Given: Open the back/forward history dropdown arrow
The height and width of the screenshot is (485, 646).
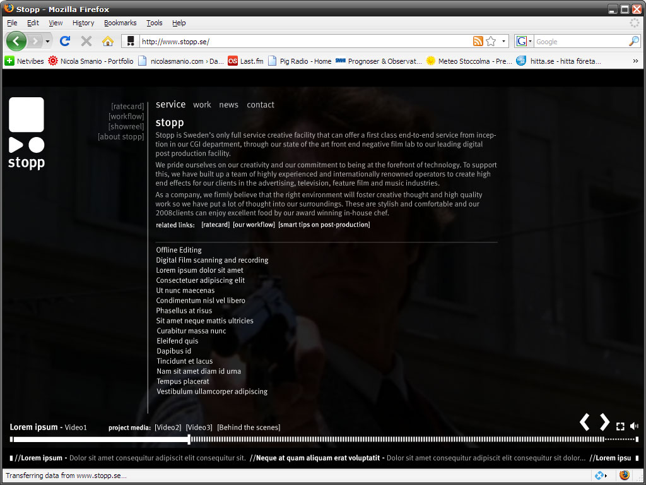Looking at the screenshot, I should click(x=48, y=41).
